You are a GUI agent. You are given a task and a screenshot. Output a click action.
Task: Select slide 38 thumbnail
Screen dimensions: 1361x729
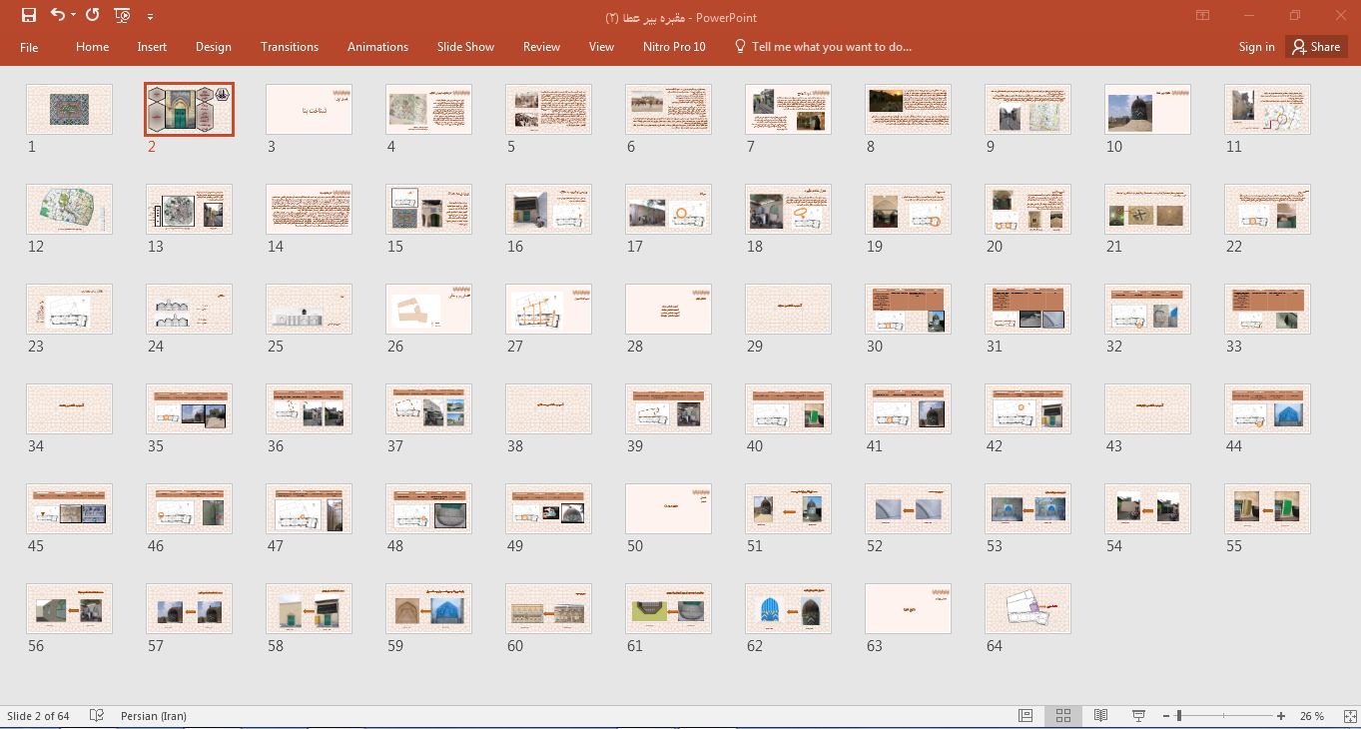click(548, 408)
